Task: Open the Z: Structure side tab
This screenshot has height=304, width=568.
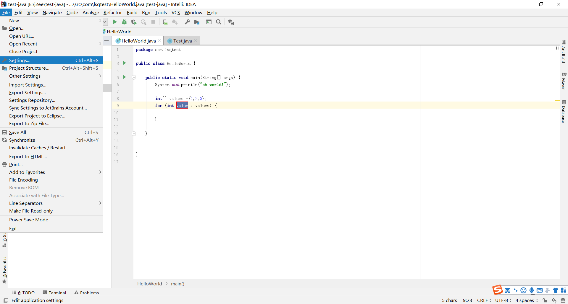Action: (x=4, y=240)
